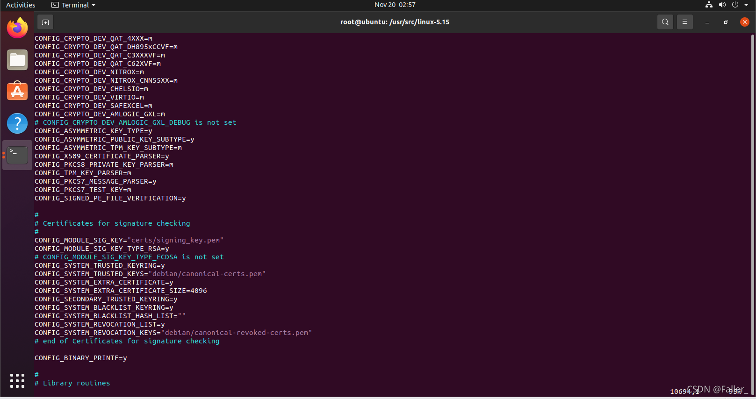Click the line CONFIG_CRYPTO_DEV_VIRTIO=m
This screenshot has height=399, width=756.
pos(89,97)
